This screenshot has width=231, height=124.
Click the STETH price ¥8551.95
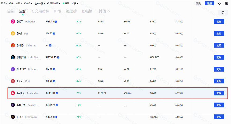(x=51, y=57)
